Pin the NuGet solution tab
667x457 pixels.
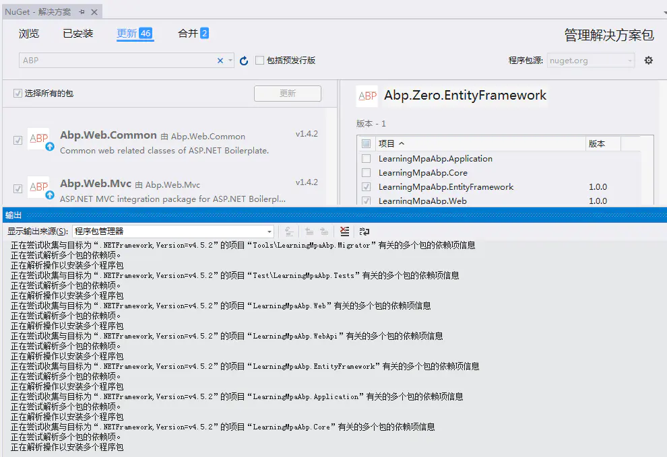[82, 12]
